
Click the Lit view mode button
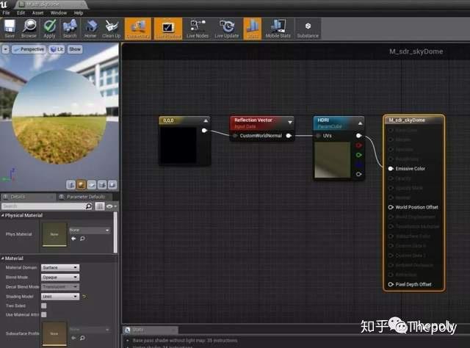(57, 49)
